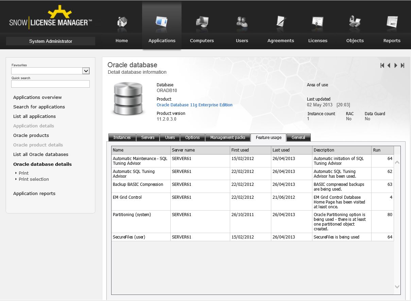Select the EM Grid Control row
The image size is (411, 301).
click(253, 202)
